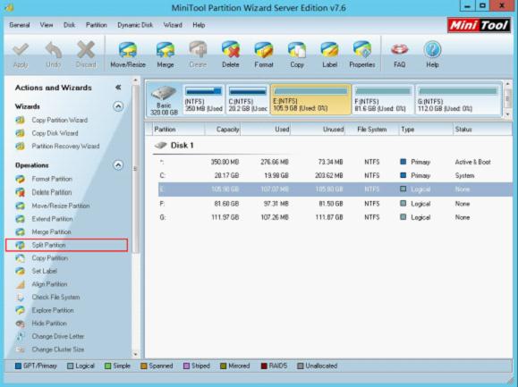
Task: Open the Help question mark icon
Action: pos(432,55)
